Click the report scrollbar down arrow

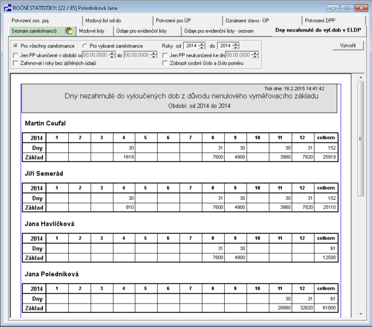[x=361, y=314]
